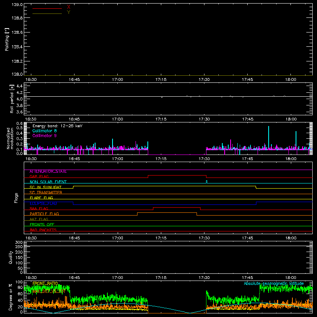Viewport: 317px width, 317px height.
Task: Click the Pointing axis title
Action: [7, 40]
